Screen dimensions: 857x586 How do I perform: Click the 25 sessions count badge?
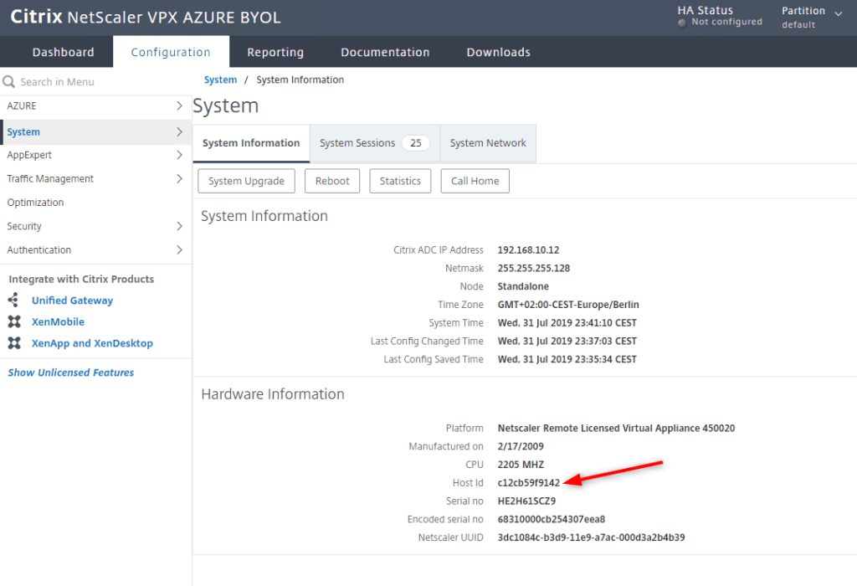415,142
